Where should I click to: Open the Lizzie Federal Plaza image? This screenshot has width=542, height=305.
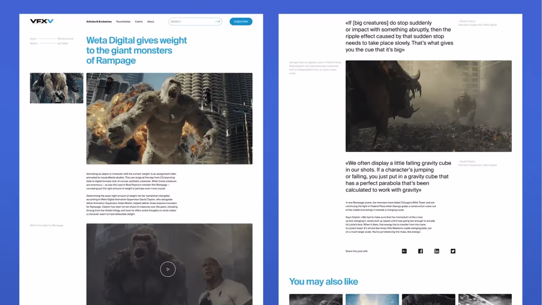click(429, 106)
